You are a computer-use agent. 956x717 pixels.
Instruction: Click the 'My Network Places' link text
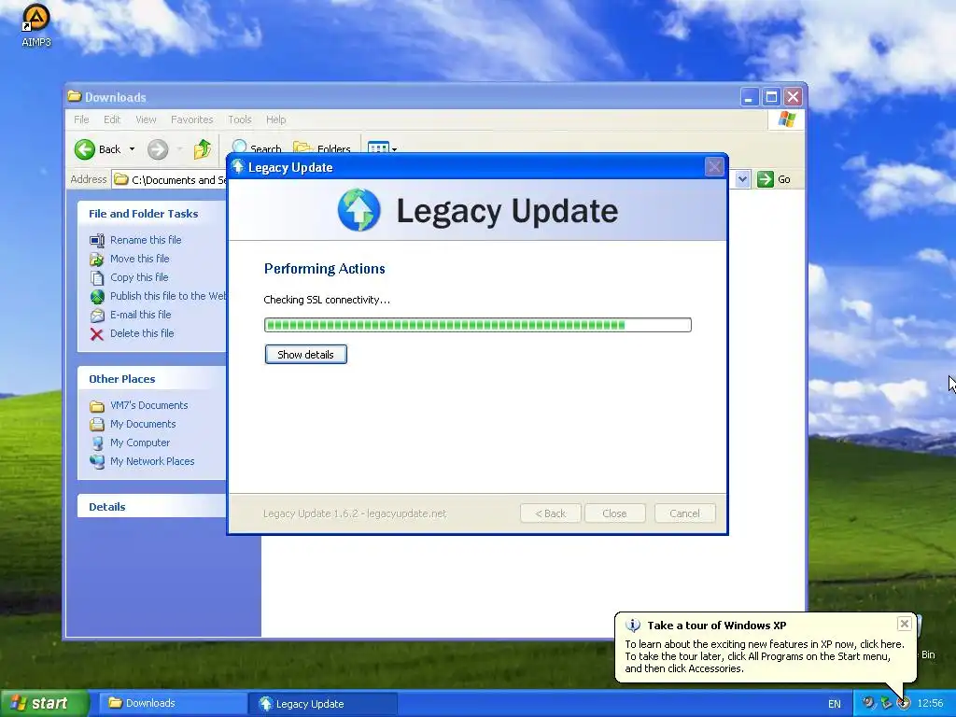(x=152, y=461)
